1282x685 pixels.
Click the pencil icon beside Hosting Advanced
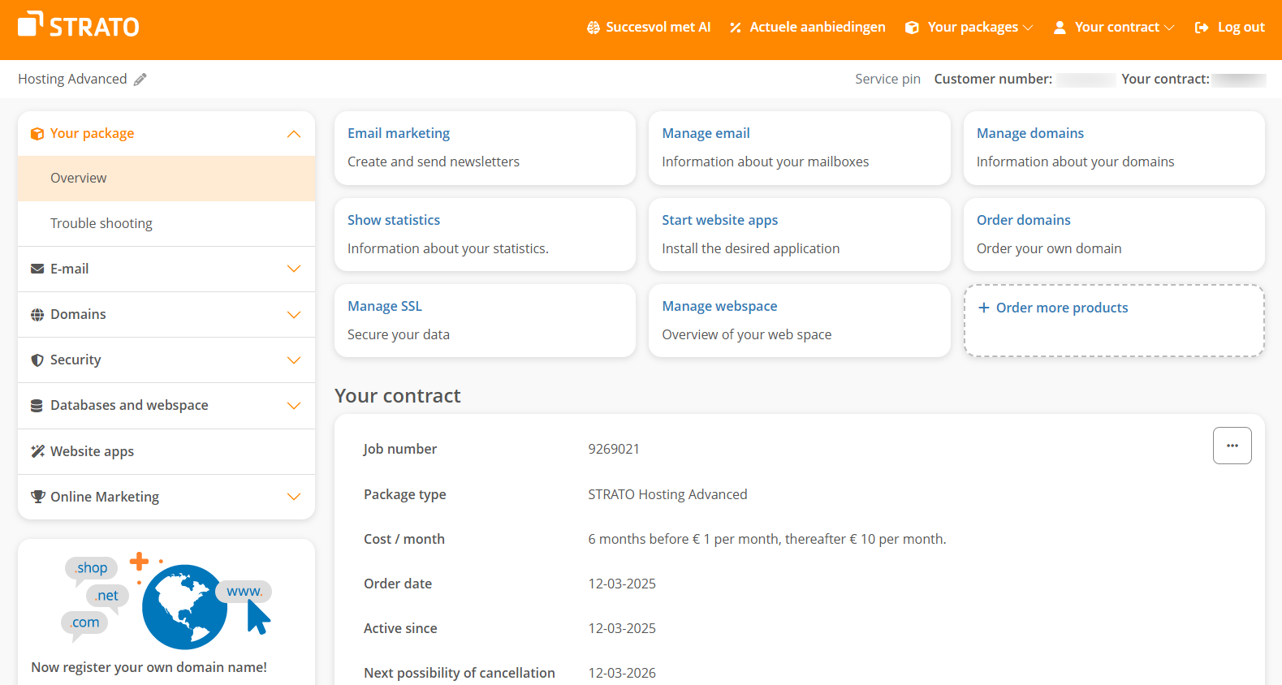pos(140,80)
